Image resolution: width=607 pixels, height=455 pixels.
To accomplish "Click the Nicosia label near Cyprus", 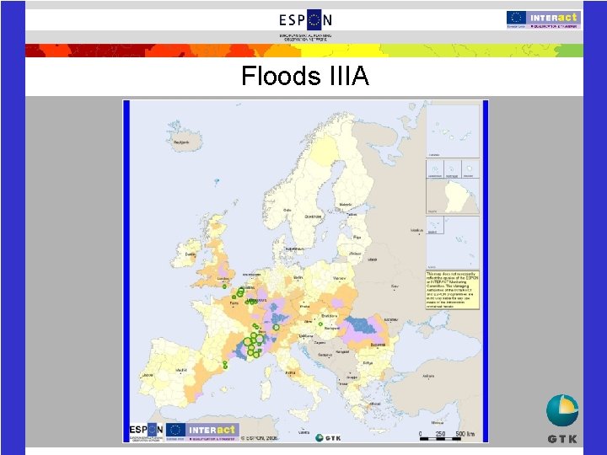I will click(438, 423).
